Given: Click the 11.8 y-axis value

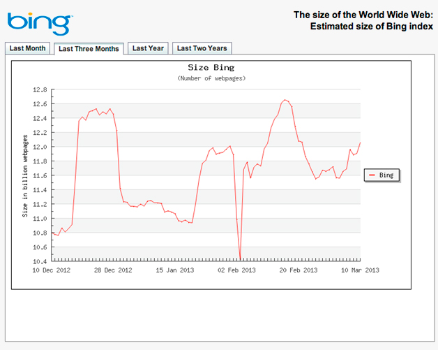Looking at the screenshot, I should pyautogui.click(x=40, y=161).
